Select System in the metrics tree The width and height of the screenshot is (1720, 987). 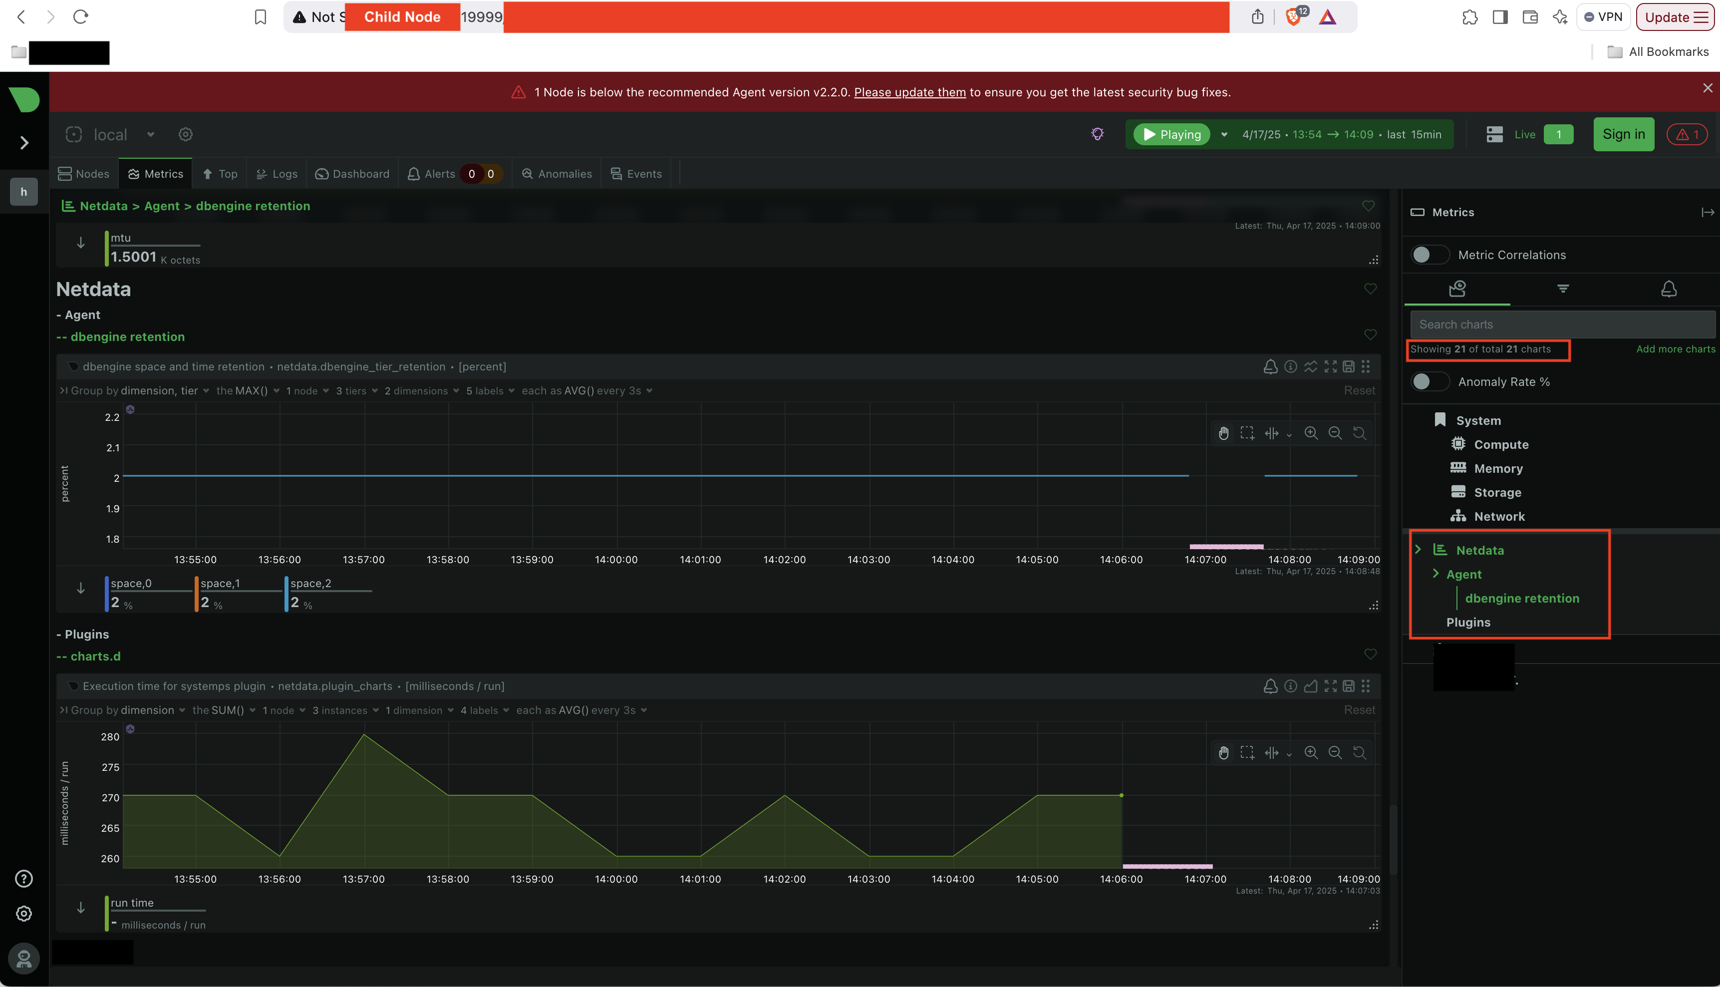1478,420
